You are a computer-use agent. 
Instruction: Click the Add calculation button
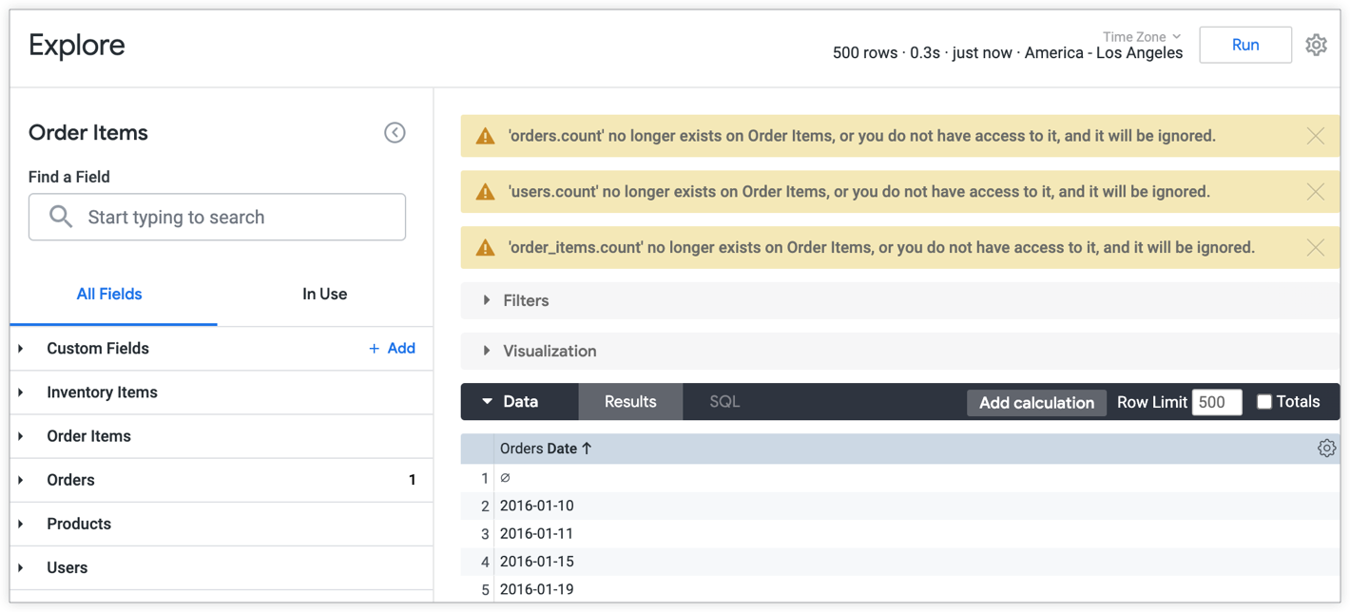(1036, 403)
